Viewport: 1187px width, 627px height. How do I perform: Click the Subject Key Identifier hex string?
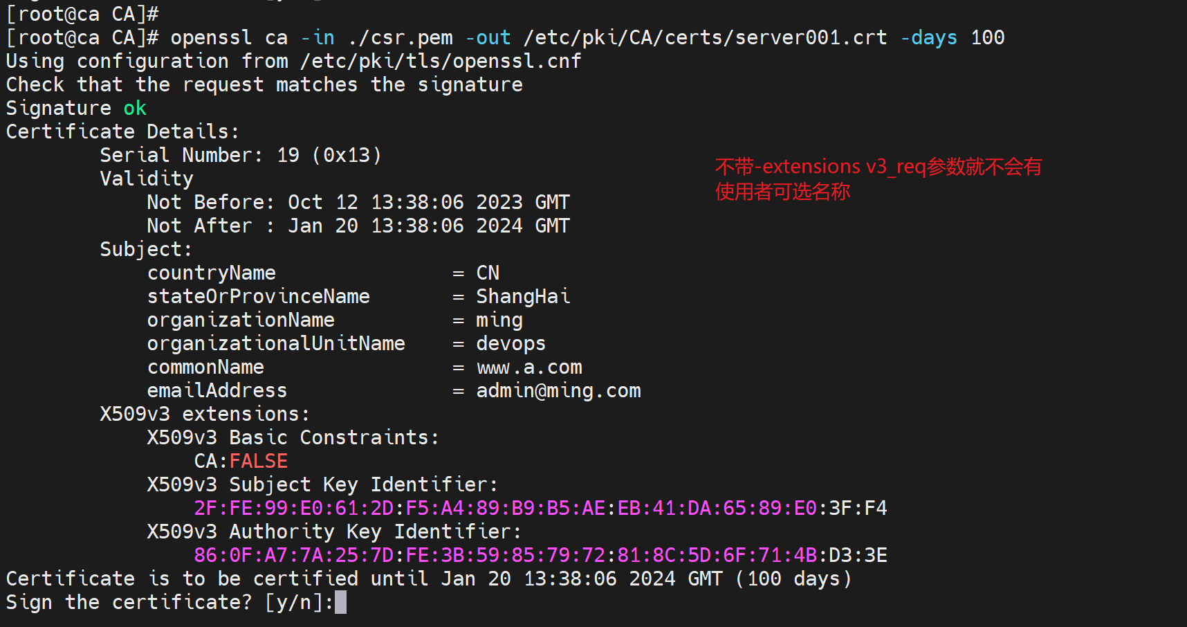pyautogui.click(x=540, y=508)
